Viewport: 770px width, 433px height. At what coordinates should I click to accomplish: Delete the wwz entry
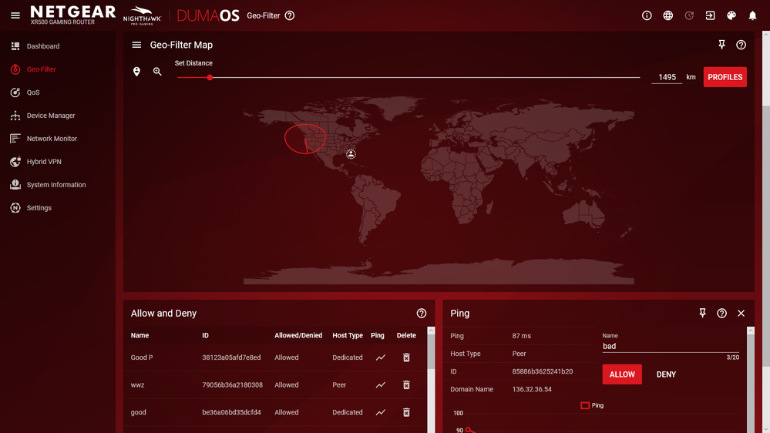pyautogui.click(x=406, y=385)
